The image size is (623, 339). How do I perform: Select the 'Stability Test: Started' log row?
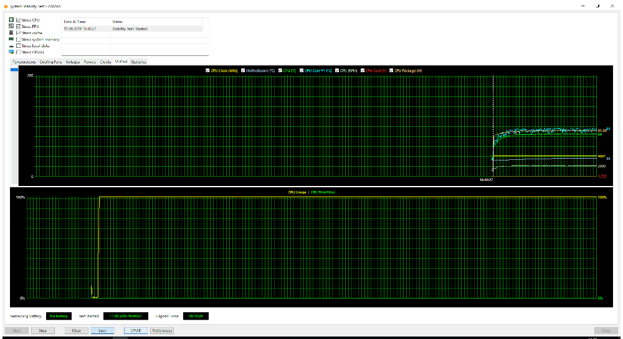[x=132, y=29]
